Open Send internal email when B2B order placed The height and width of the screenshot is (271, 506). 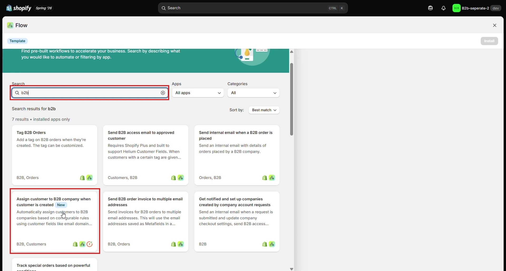coord(237,155)
